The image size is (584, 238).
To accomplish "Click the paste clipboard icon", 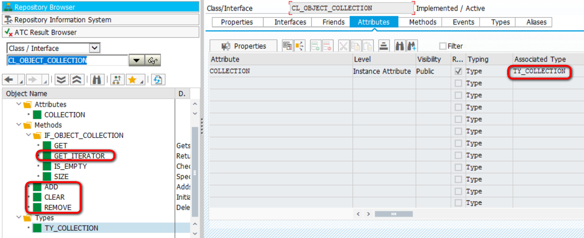I will click(x=368, y=46).
